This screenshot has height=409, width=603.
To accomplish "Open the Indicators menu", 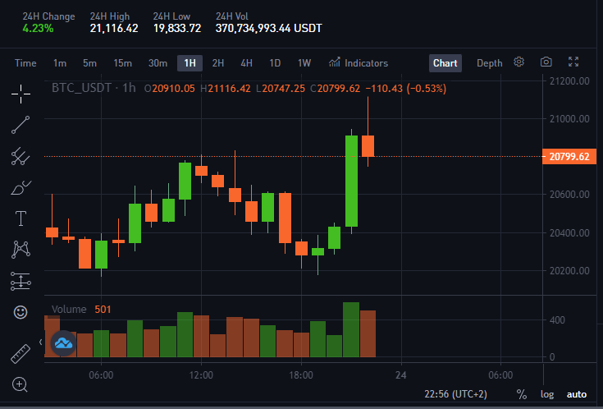I will [x=359, y=62].
